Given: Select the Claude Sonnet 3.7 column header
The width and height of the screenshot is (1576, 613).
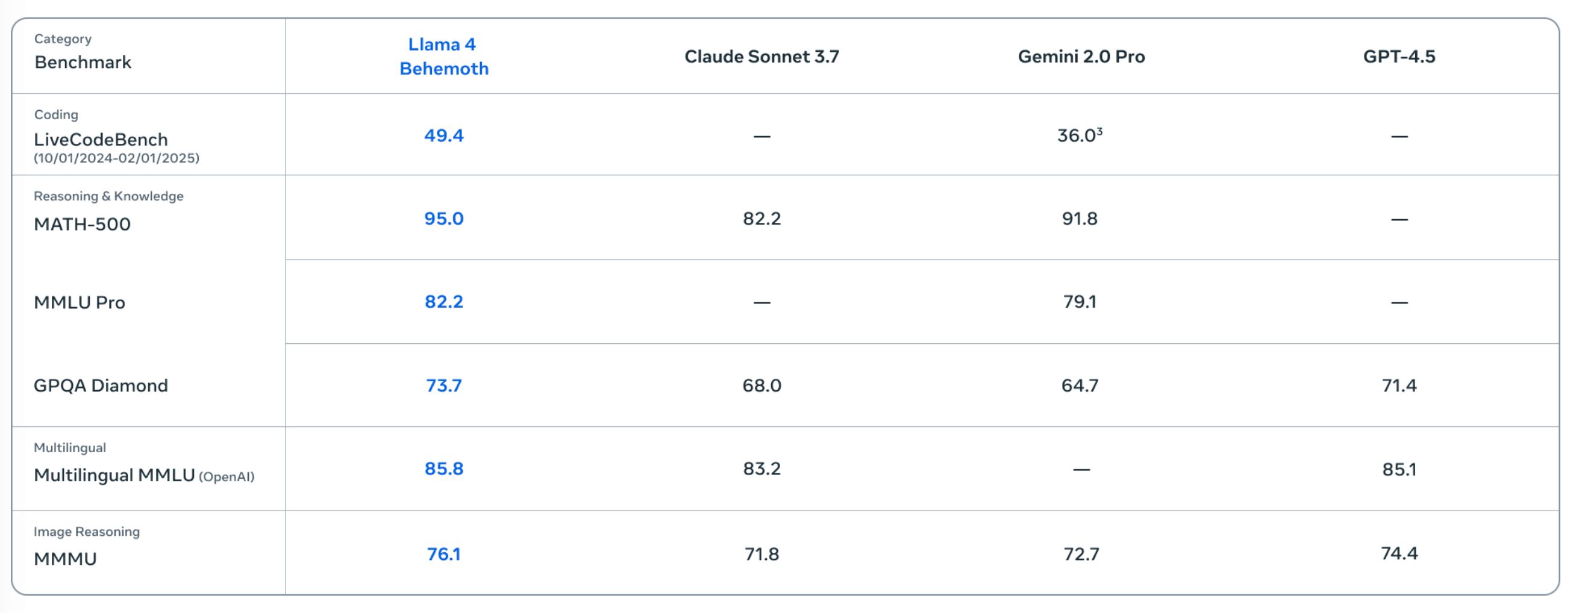Looking at the screenshot, I should coord(761,56).
